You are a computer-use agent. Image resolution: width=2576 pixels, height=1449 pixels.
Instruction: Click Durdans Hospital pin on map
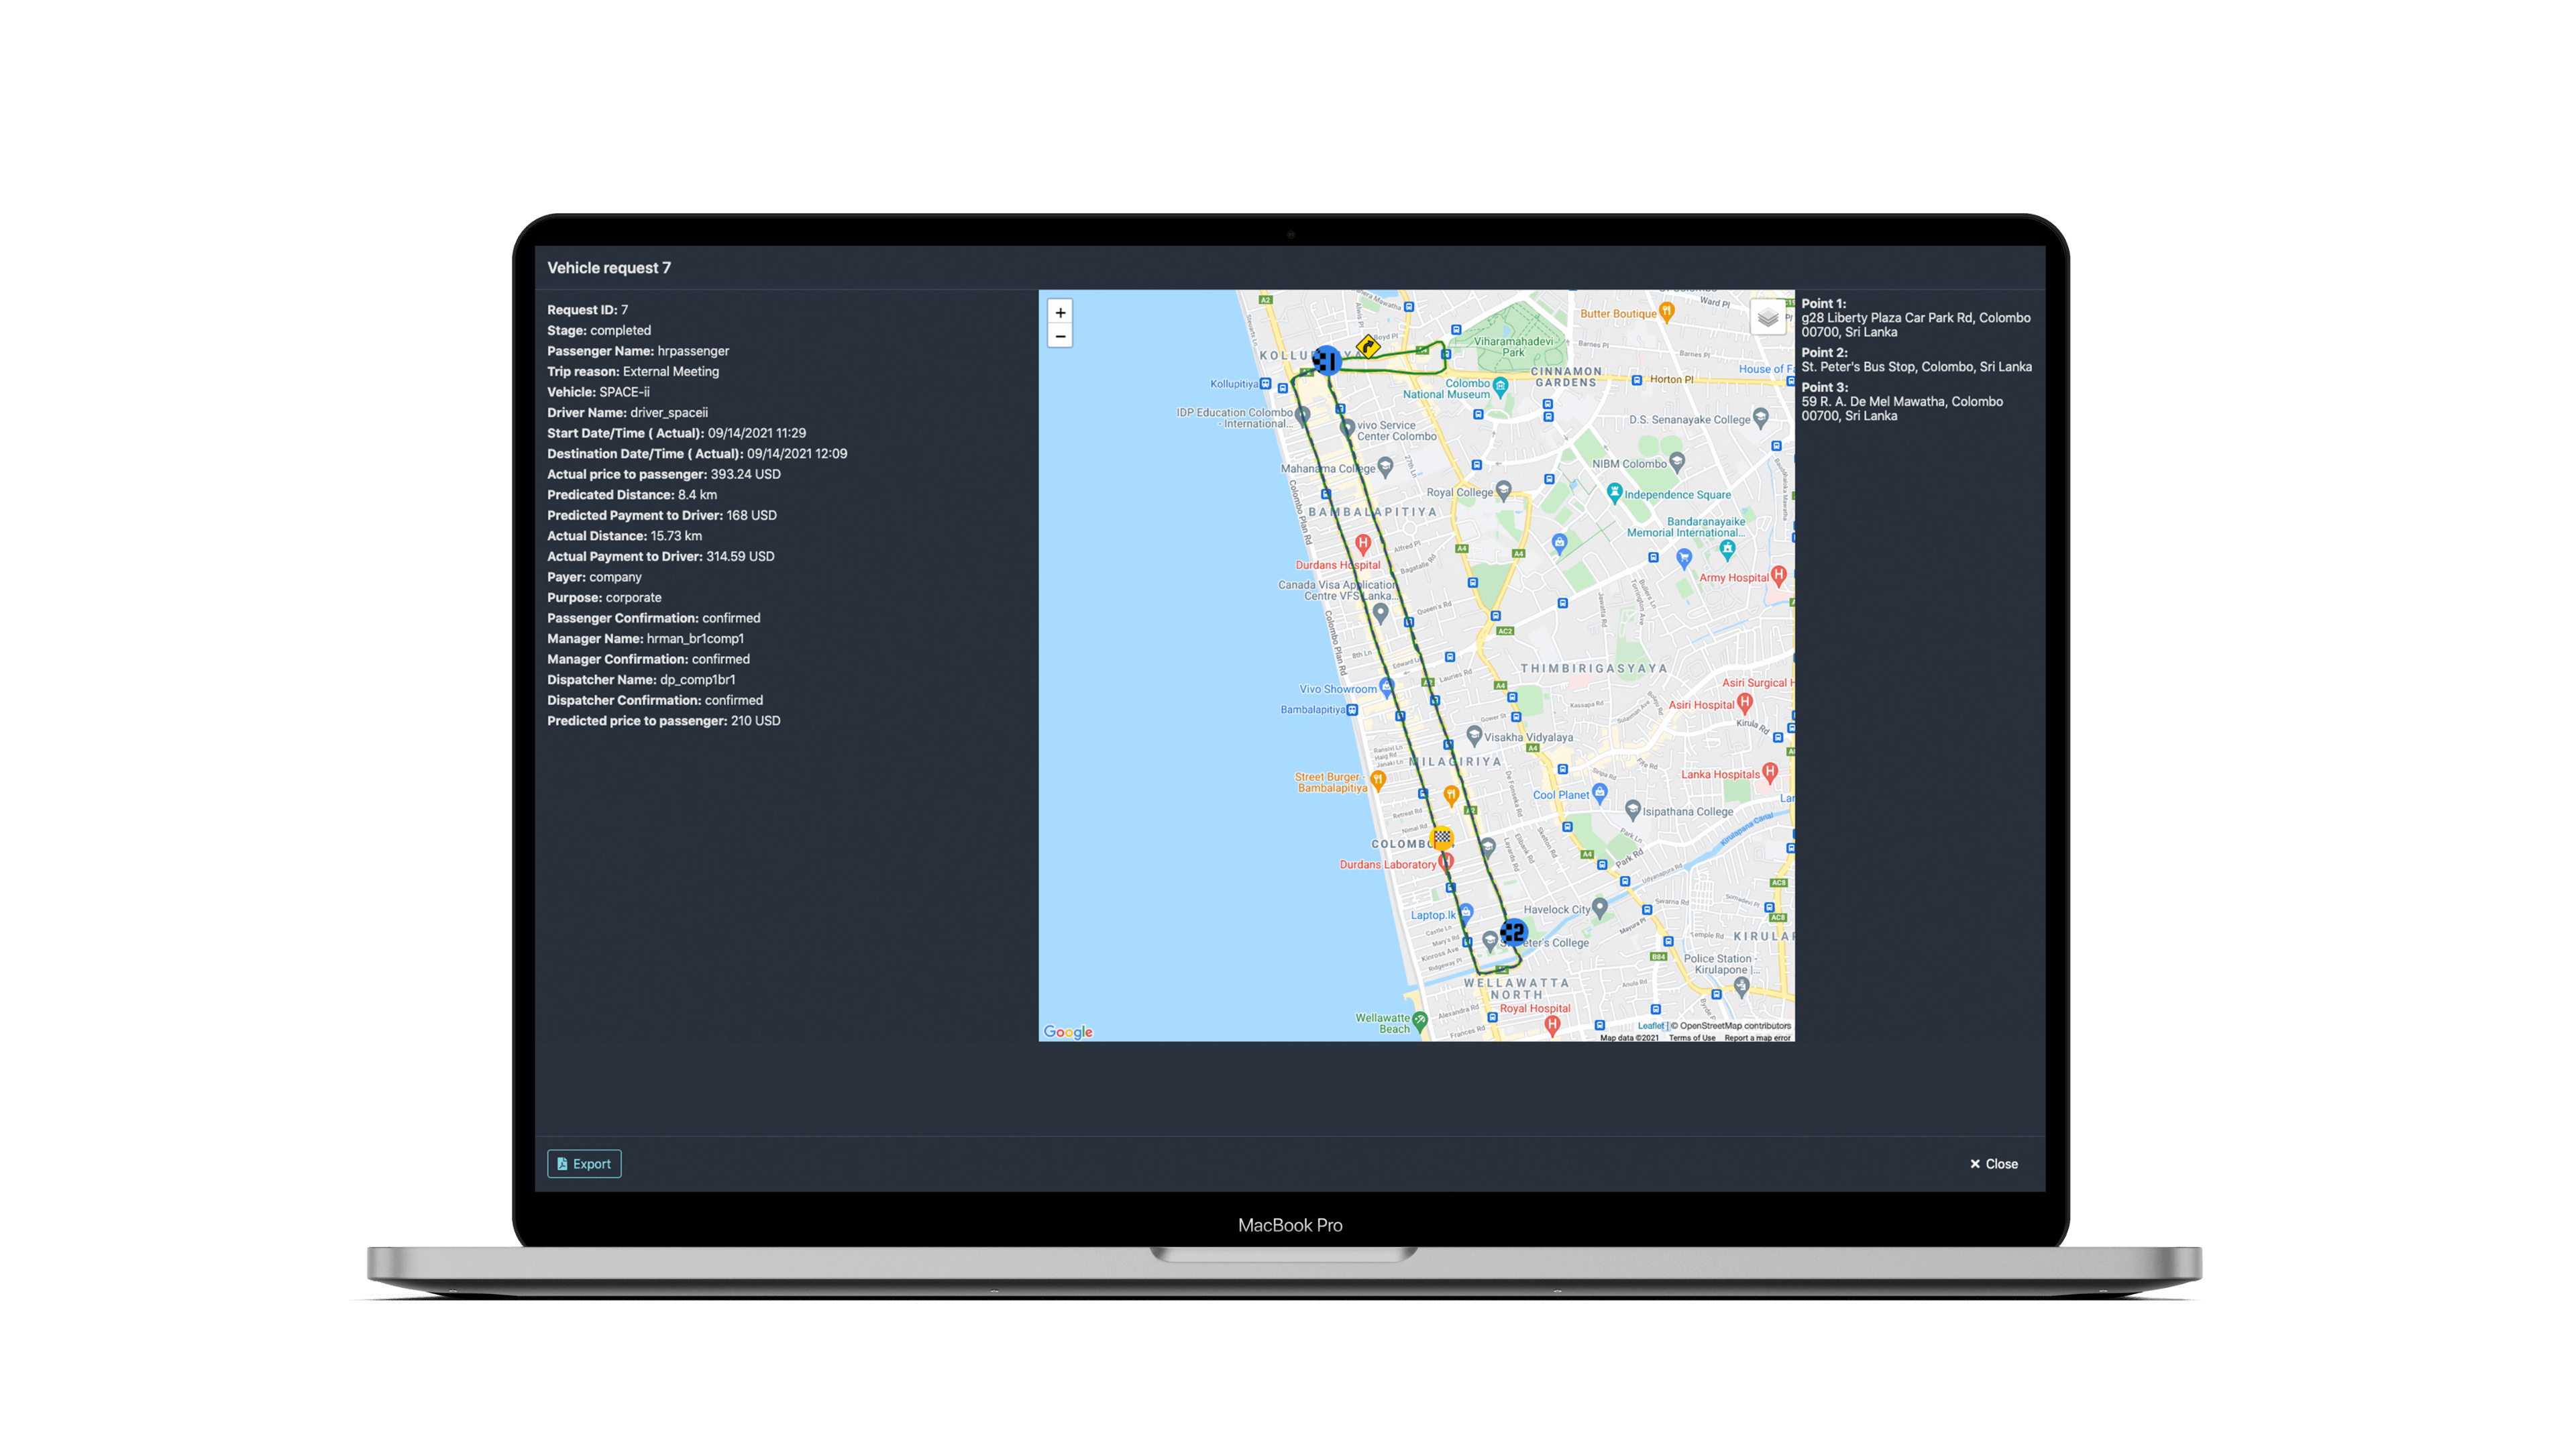point(1363,543)
